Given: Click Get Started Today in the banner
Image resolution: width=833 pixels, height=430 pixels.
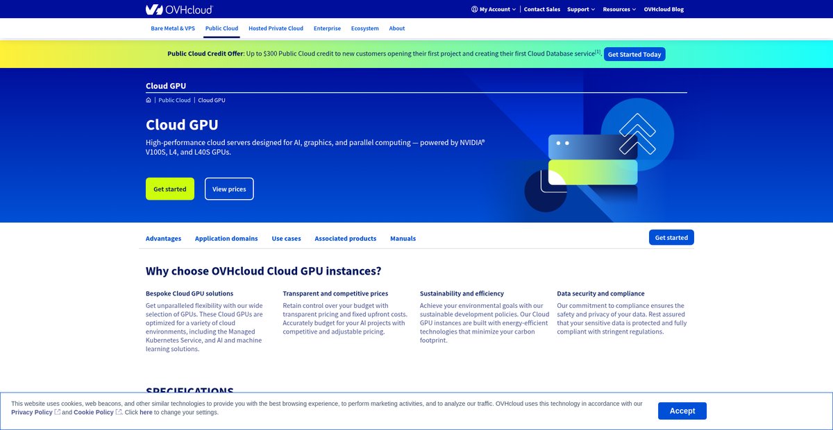Looking at the screenshot, I should 634,54.
